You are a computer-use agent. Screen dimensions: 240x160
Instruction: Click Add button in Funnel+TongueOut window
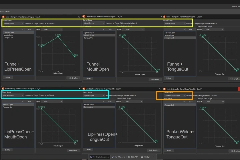[191, 30]
